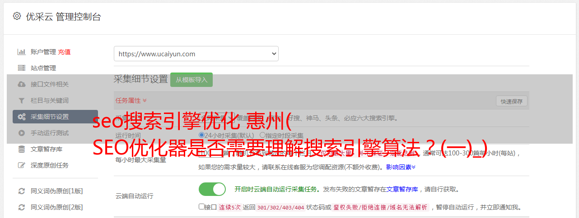
Task: Click the funnel icon for 栏目与关键词
Action: coord(21,100)
